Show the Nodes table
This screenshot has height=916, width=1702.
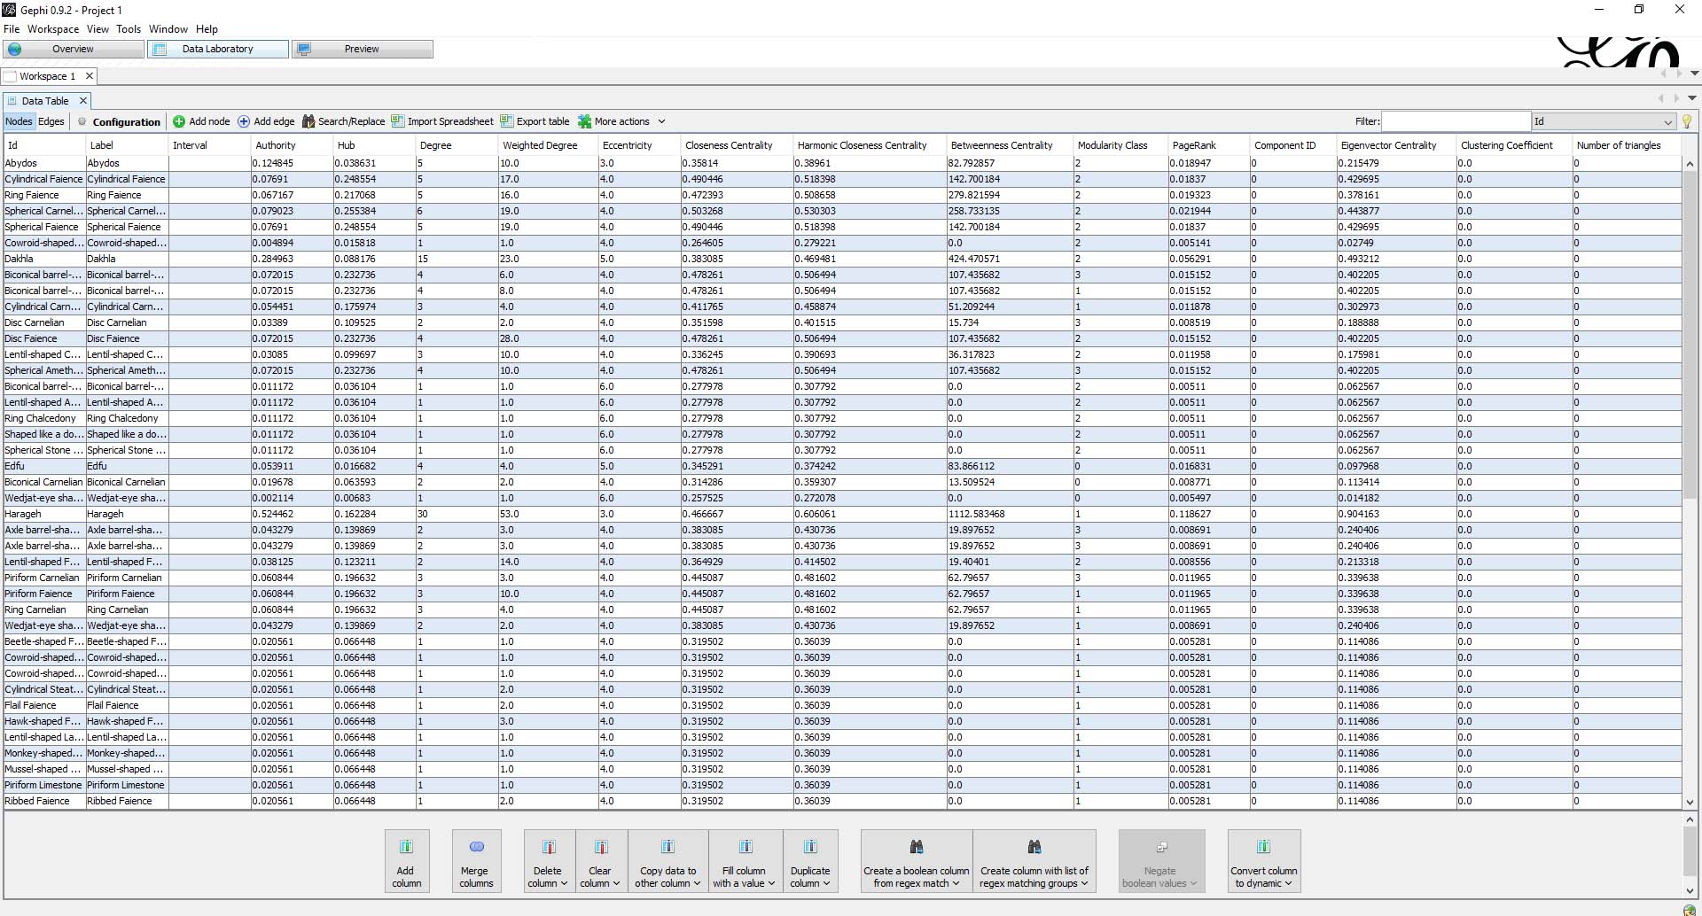pos(19,121)
